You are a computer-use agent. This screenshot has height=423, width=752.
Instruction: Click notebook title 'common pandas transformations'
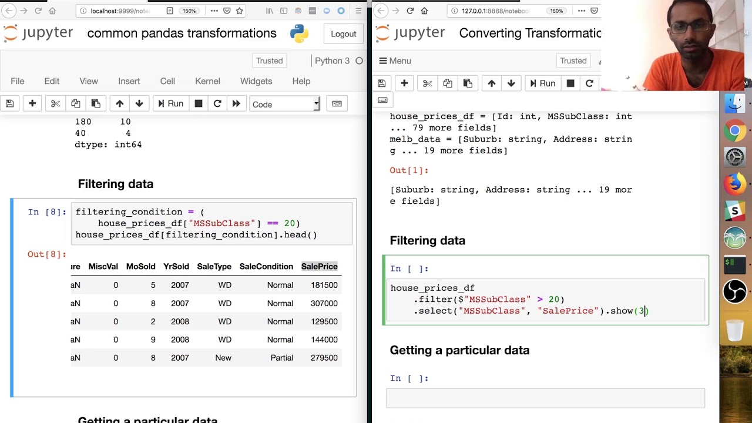pos(182,33)
